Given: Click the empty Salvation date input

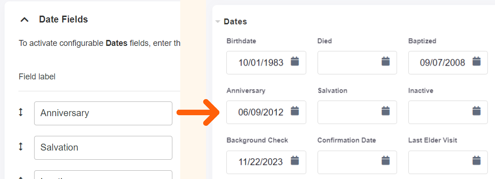Looking at the screenshot, I should 357,112.
